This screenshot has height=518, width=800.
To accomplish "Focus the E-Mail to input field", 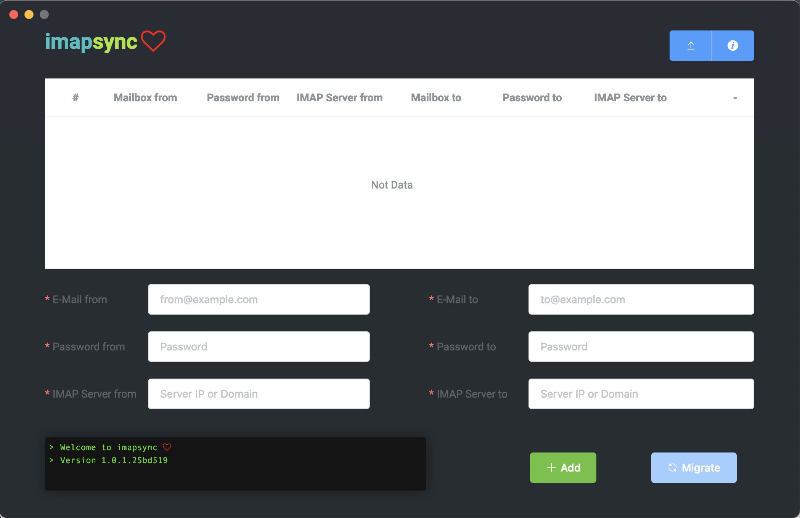I will [x=641, y=299].
